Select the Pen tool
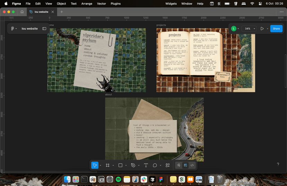The height and width of the screenshot is (186, 287). tap(133, 165)
